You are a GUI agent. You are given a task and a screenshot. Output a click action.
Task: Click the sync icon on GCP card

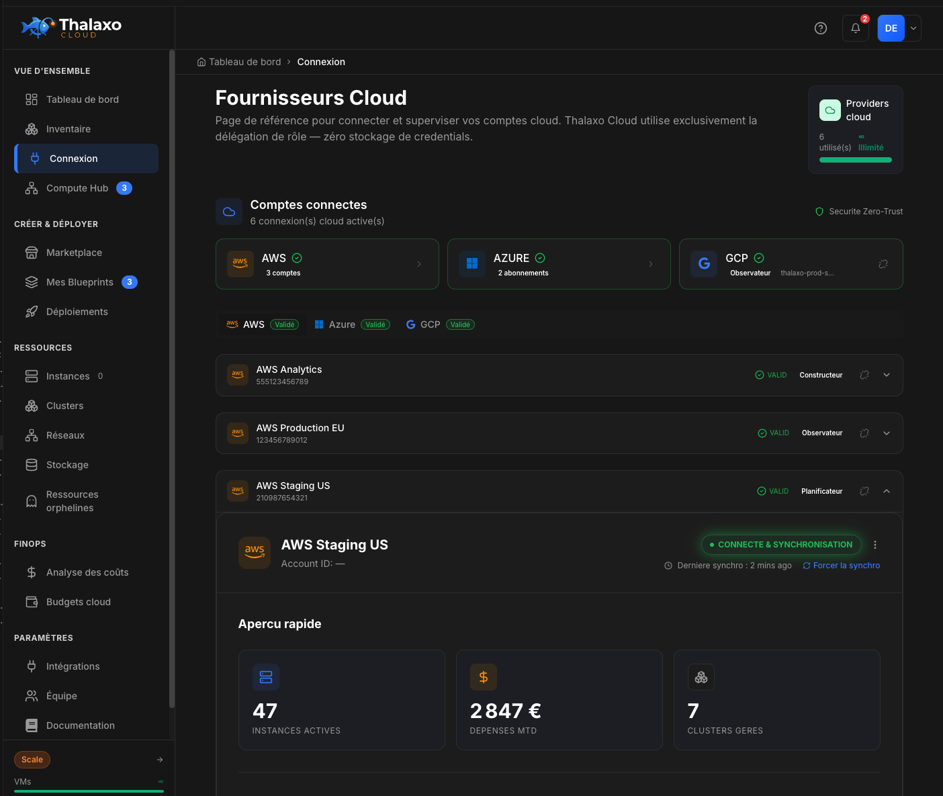tap(883, 264)
